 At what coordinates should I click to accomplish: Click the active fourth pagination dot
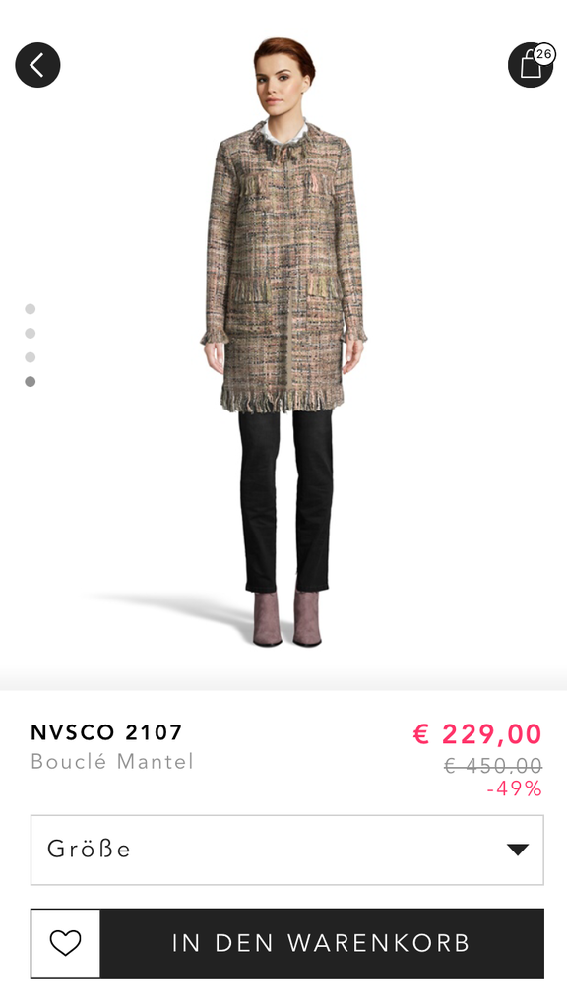pos(31,382)
